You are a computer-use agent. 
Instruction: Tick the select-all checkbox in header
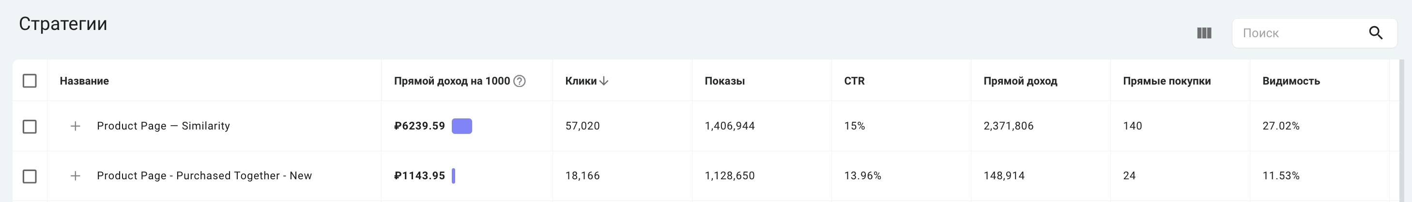[30, 81]
